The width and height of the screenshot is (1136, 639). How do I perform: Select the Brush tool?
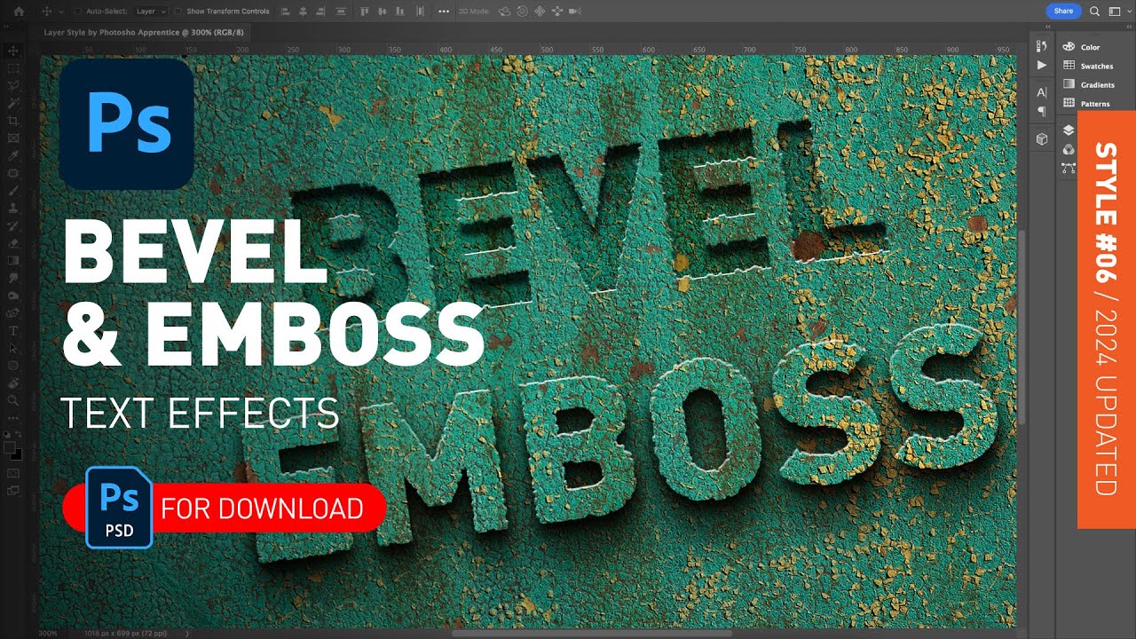(x=13, y=191)
